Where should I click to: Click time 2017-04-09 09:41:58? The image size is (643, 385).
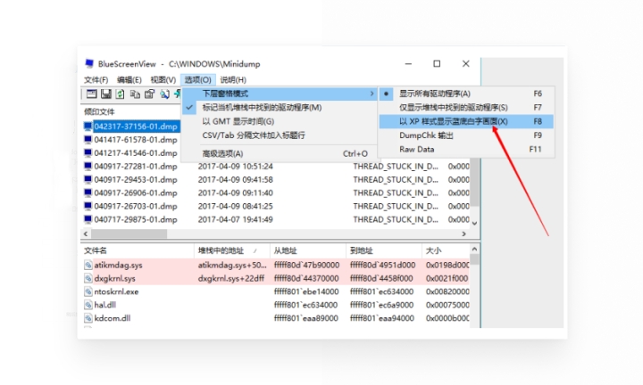click(236, 180)
